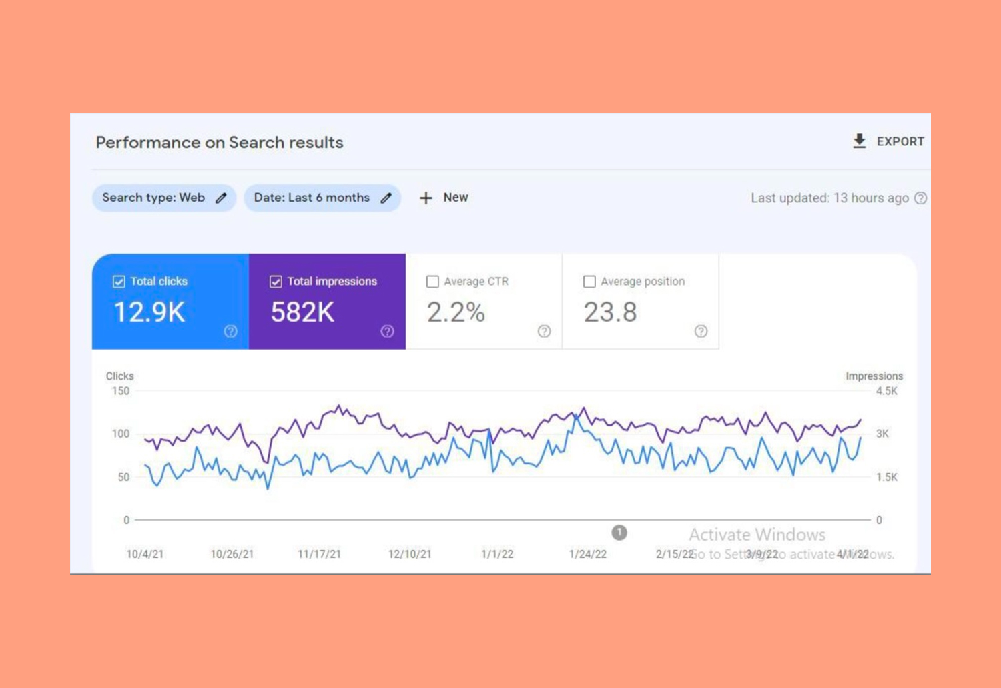Click the plus icon to add filter
Image resolution: width=1001 pixels, height=688 pixels.
[x=426, y=198]
